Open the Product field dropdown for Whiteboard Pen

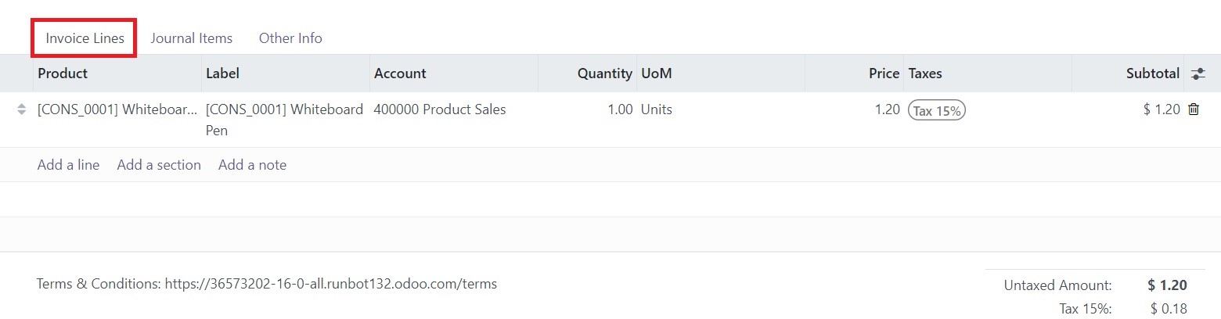[x=117, y=109]
